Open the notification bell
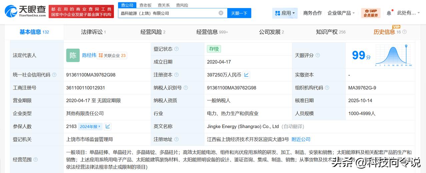 [389, 13]
